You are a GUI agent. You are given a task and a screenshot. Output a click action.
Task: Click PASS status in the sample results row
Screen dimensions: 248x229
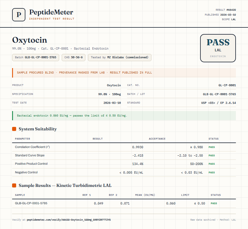[214, 203]
